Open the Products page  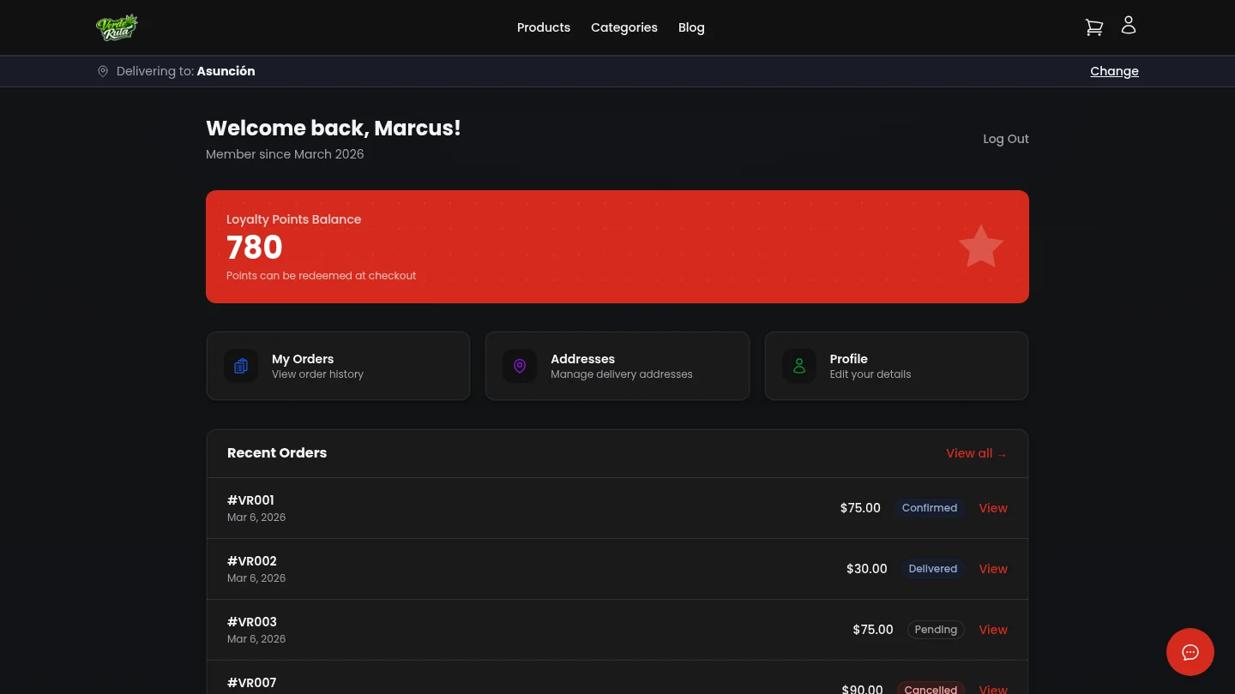544,27
